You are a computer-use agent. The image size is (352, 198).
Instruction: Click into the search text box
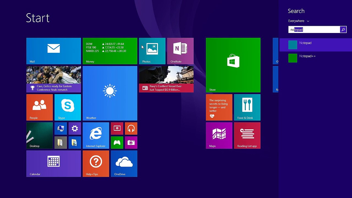click(x=314, y=30)
